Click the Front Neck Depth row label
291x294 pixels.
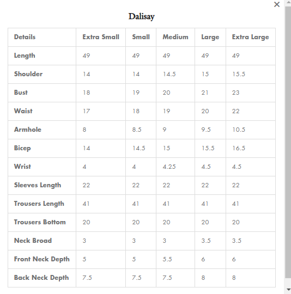(42, 259)
